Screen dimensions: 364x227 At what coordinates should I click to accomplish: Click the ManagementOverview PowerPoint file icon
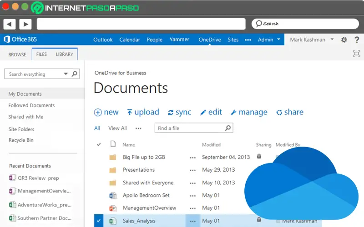(x=113, y=208)
